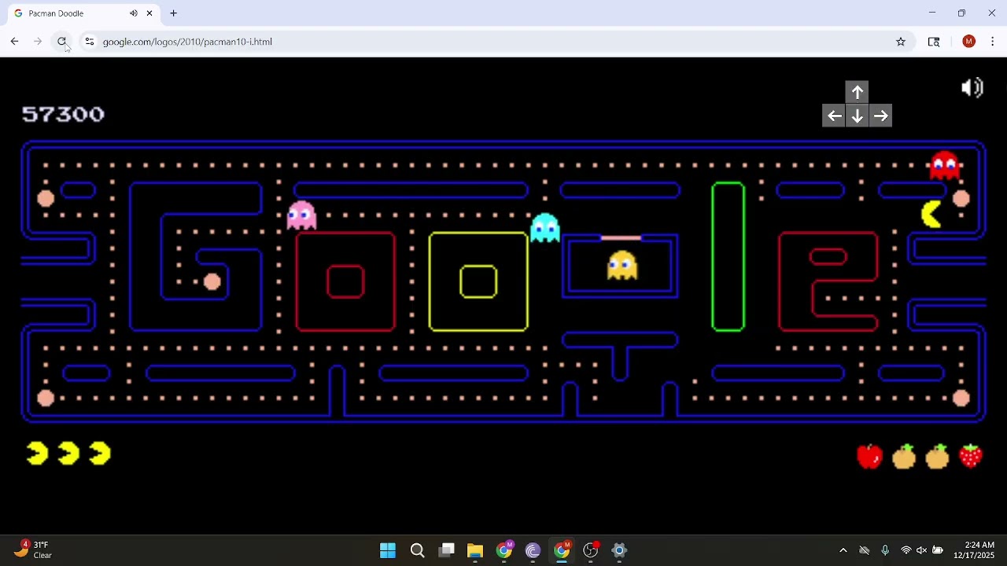
Task: Reload the Pacman Doodle page
Action: (62, 42)
